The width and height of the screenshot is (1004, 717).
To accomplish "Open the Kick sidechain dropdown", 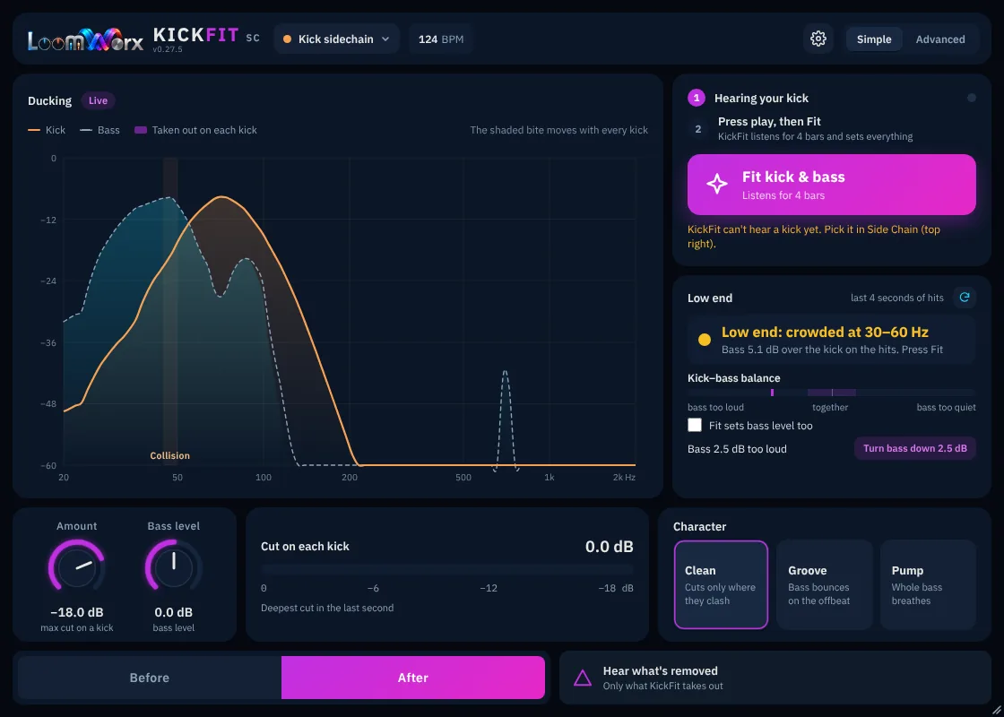I will click(x=337, y=39).
